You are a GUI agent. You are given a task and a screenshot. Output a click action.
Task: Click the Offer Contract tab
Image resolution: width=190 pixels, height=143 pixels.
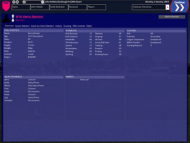[79, 26]
